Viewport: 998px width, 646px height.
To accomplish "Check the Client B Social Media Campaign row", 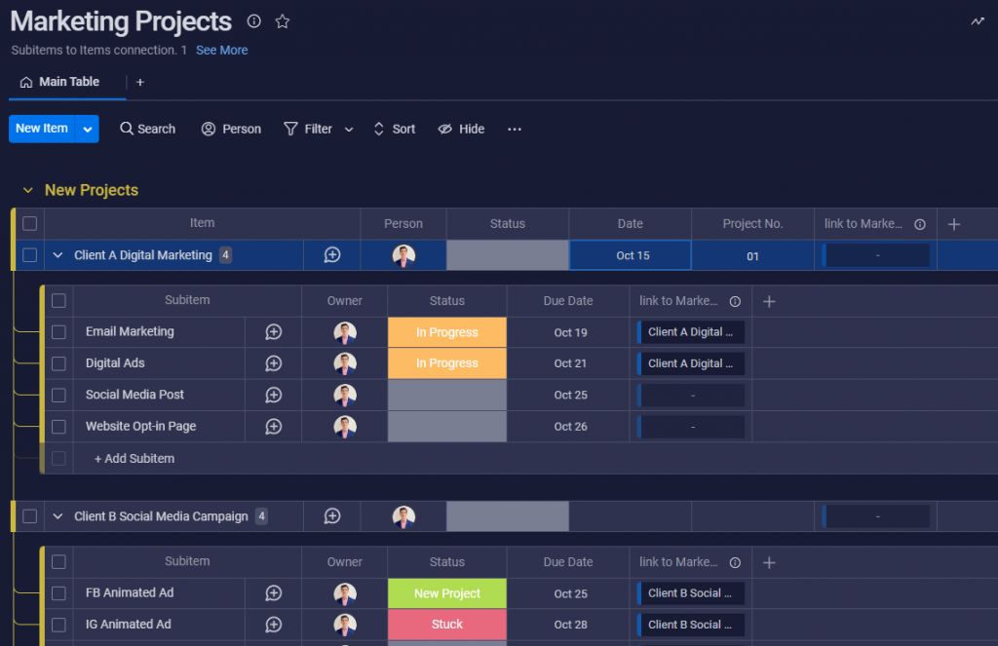I will tap(30, 516).
